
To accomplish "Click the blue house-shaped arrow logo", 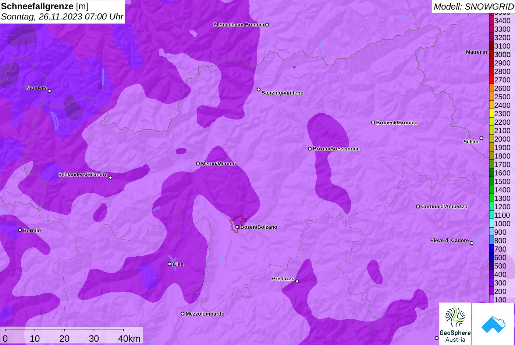I will tap(493, 324).
